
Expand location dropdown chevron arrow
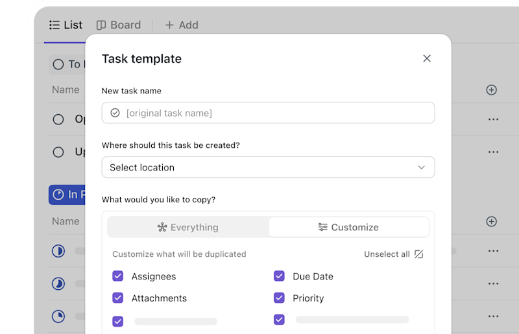click(421, 167)
